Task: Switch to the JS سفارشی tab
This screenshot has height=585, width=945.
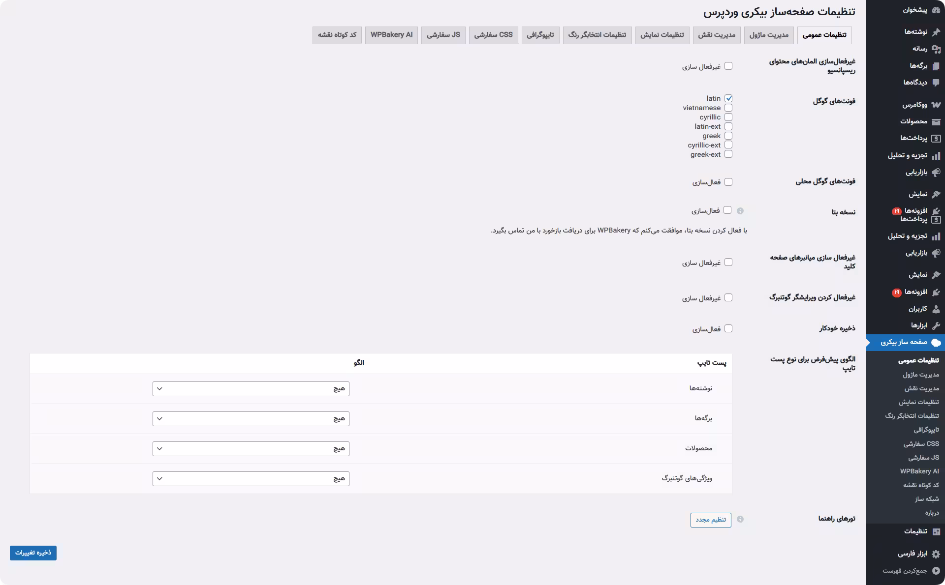Action: click(x=443, y=35)
